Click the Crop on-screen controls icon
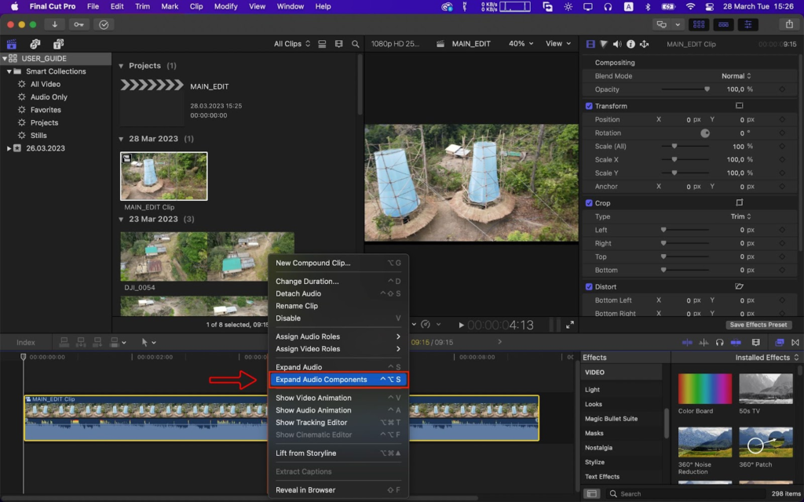Viewport: 804px width, 502px height. [739, 202]
